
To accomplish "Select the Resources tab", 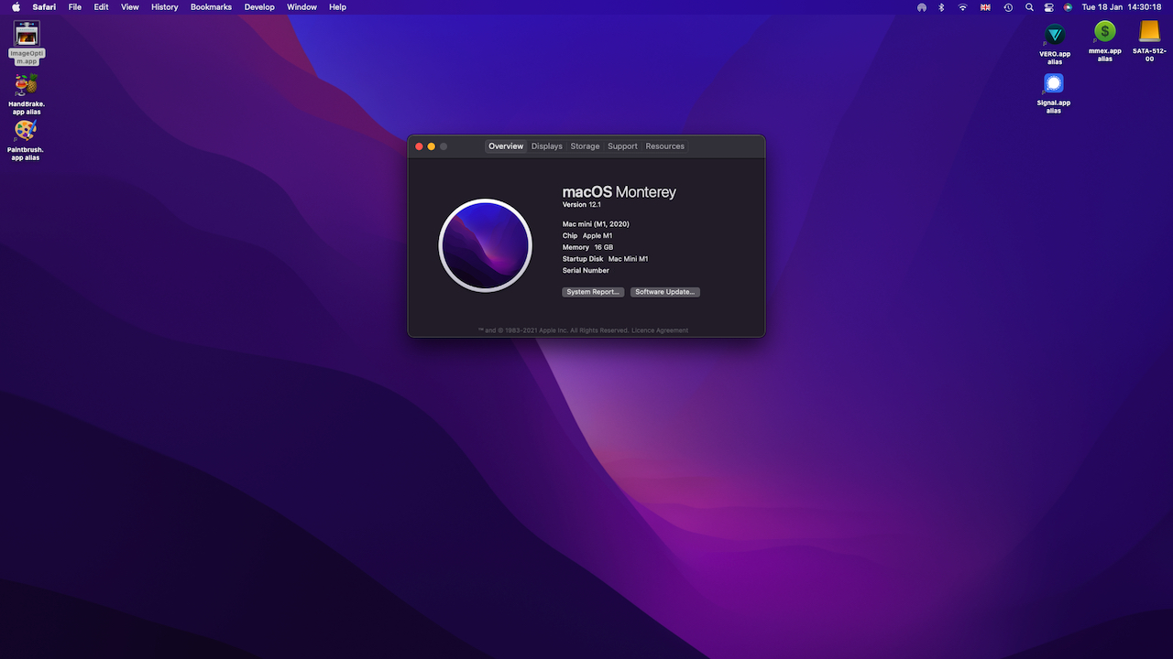I will 664,146.
